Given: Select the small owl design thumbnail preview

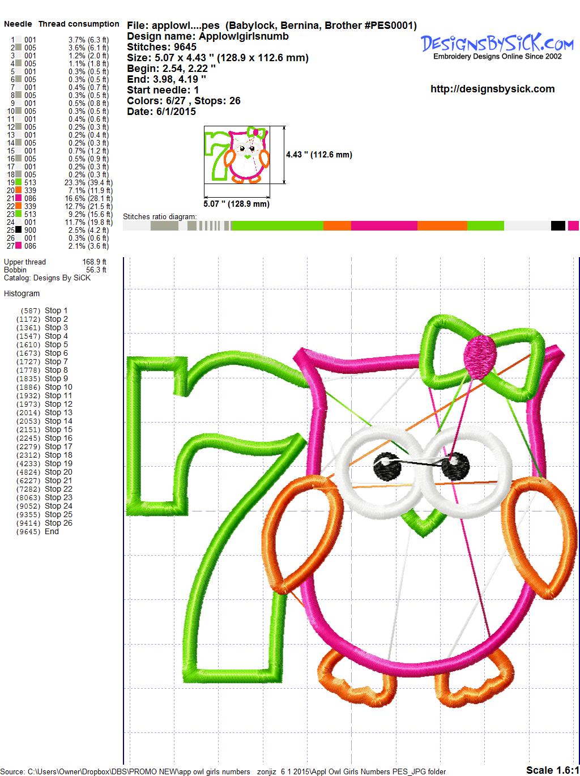Looking at the screenshot, I should 237,155.
